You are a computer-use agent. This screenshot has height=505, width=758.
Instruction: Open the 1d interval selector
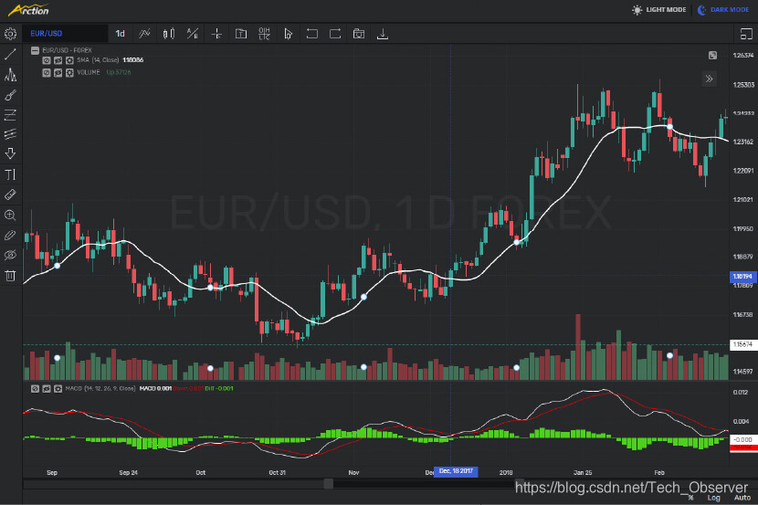click(x=121, y=34)
